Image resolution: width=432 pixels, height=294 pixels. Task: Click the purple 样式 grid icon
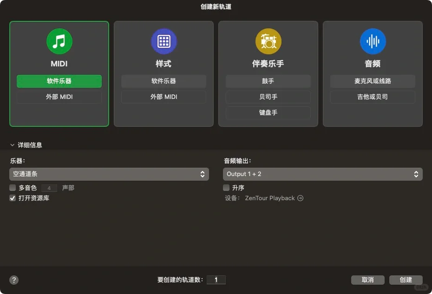(164, 41)
